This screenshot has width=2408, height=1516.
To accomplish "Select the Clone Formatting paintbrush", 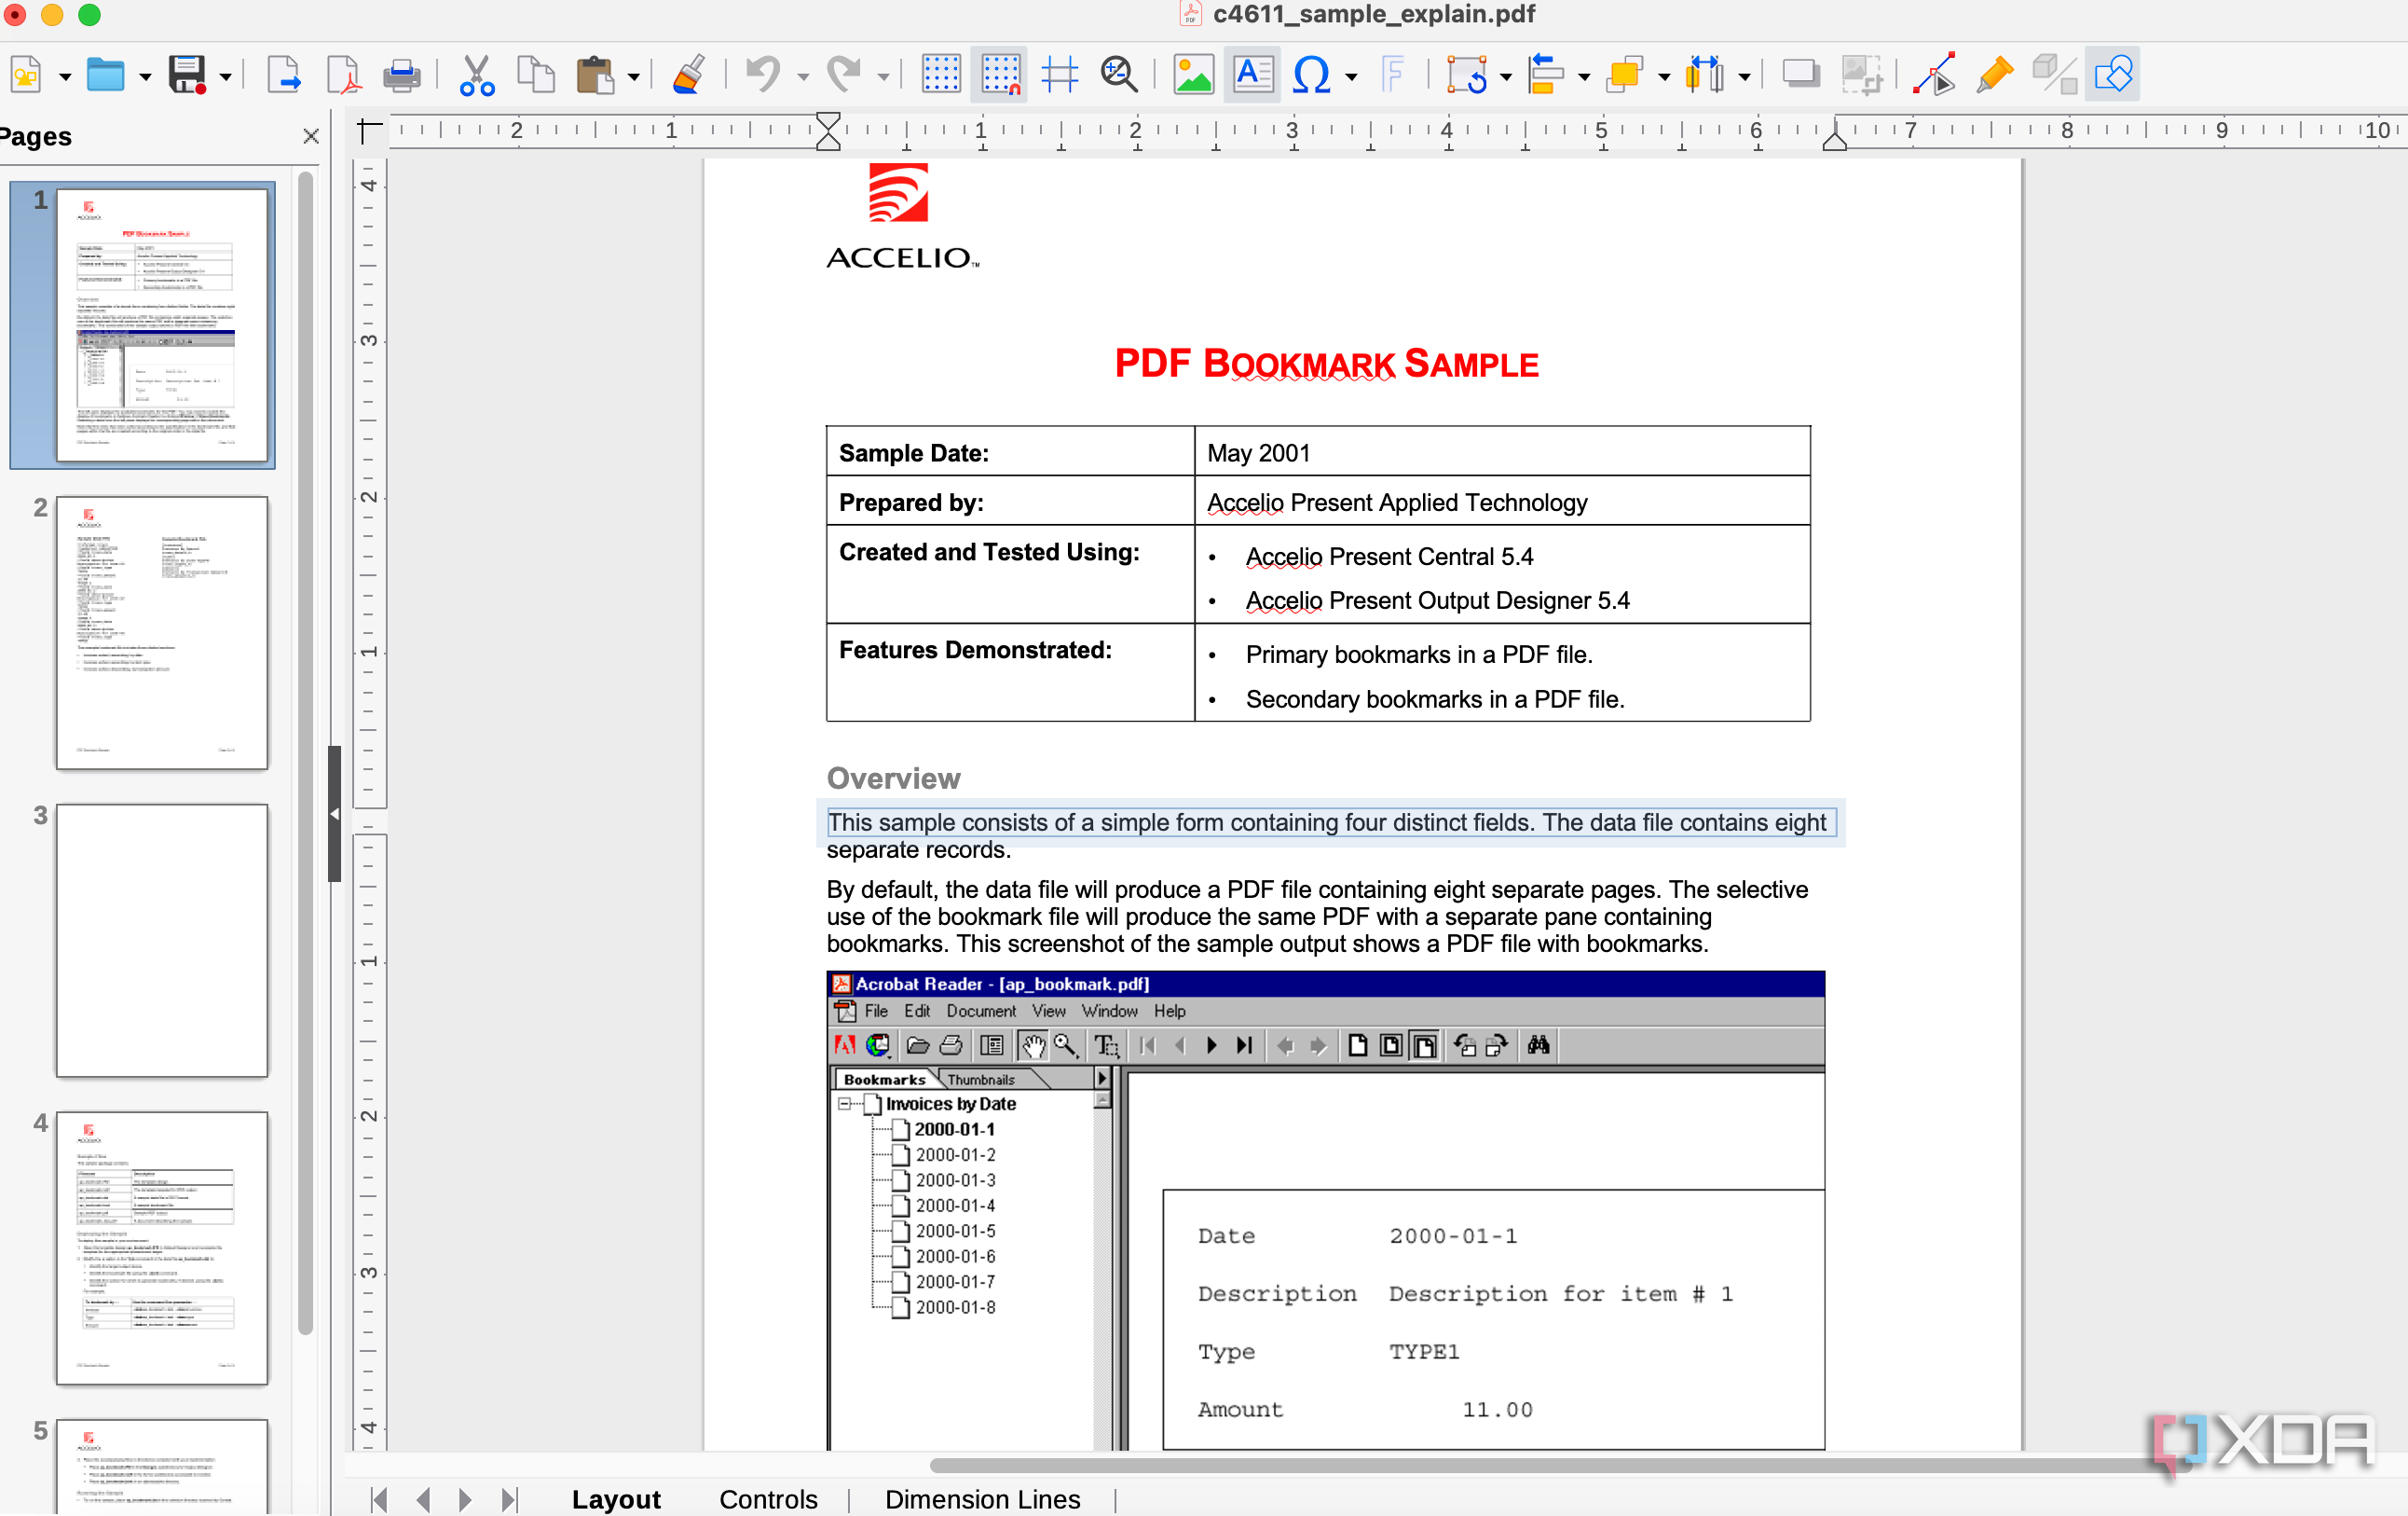I will click(689, 75).
